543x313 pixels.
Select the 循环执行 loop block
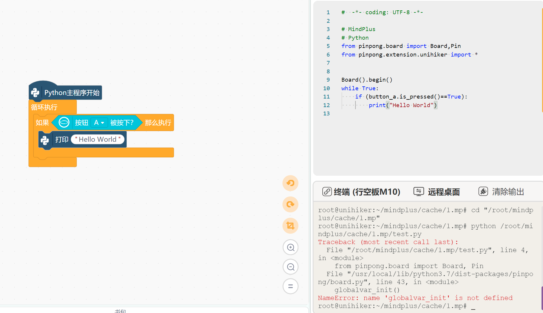(44, 107)
